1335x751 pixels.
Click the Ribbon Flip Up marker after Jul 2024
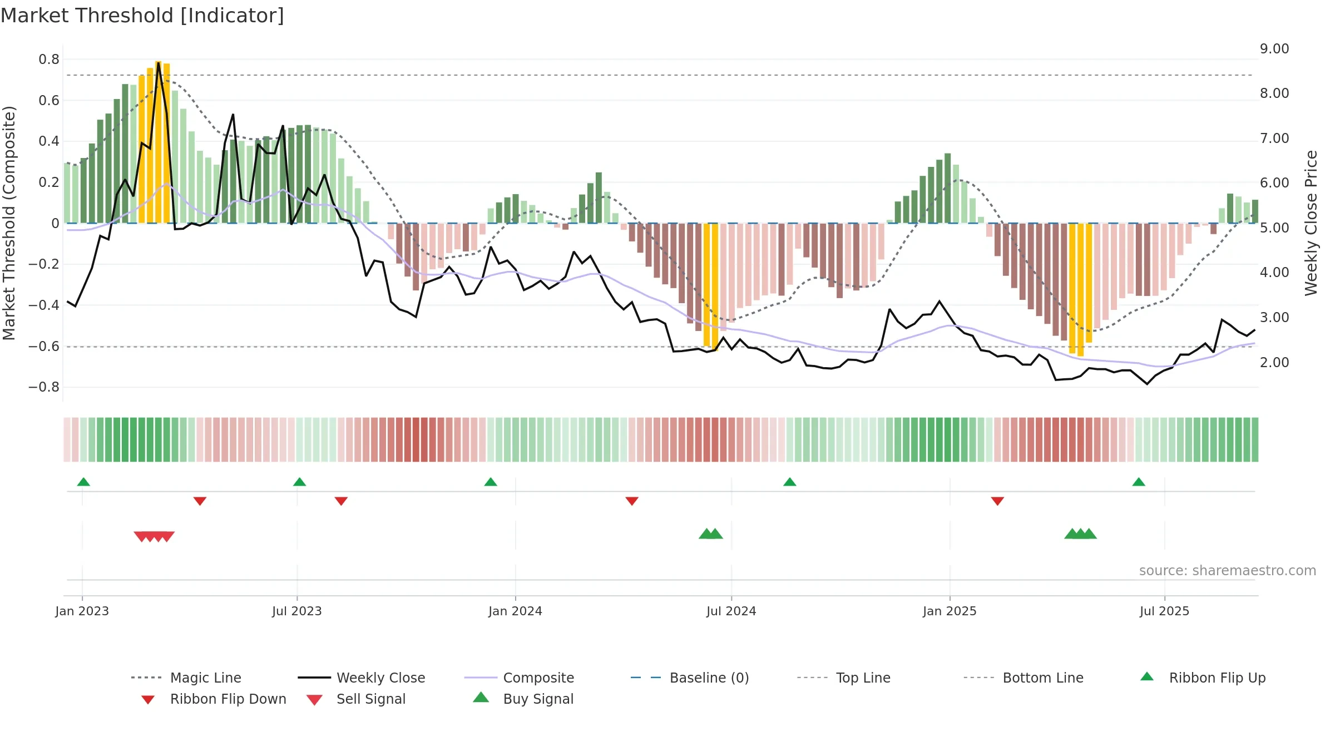(x=790, y=482)
